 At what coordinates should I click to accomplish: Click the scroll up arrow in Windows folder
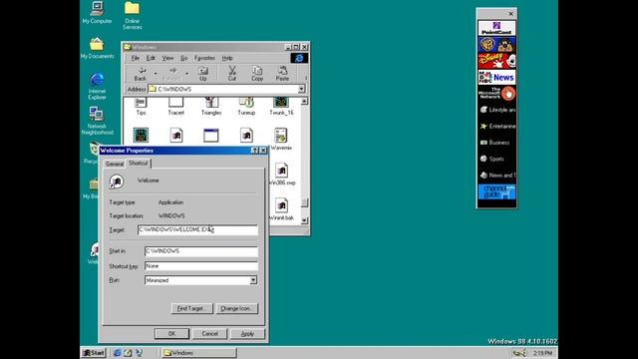[304, 101]
